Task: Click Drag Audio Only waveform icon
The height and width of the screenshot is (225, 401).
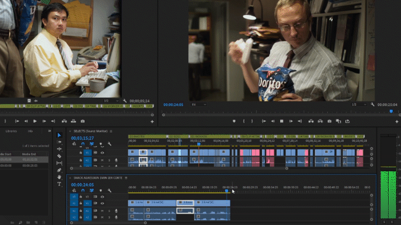Action: coord(35,101)
